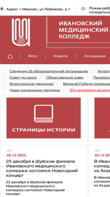Viewport: 110px width, 197px height.
Task: Open the red Это интересно школьникам link
Action: click(x=90, y=90)
